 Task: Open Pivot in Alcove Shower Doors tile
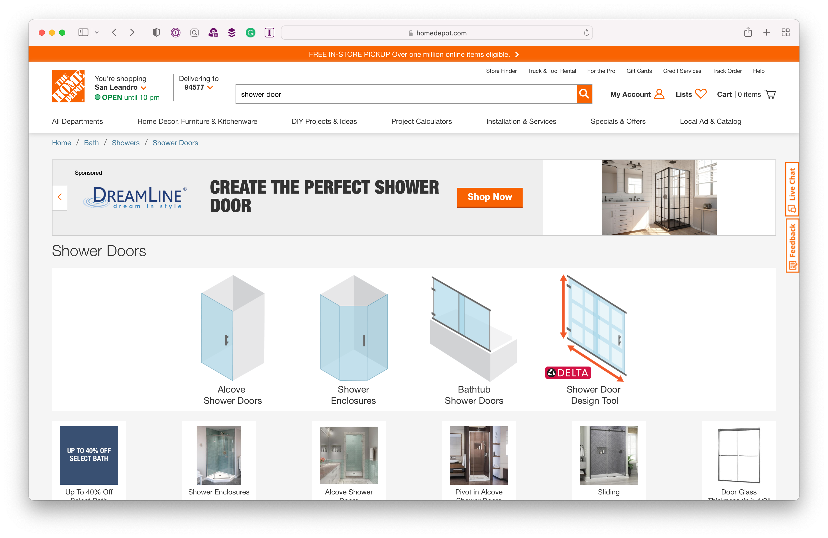[x=479, y=461]
